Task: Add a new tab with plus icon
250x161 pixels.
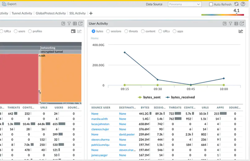Action: (x=91, y=13)
